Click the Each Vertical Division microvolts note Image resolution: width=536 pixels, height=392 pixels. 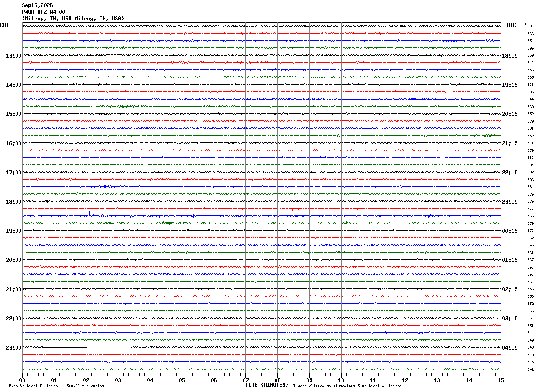pyautogui.click(x=56, y=386)
